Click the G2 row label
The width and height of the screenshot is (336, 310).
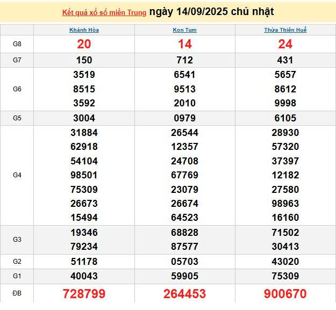(17, 262)
